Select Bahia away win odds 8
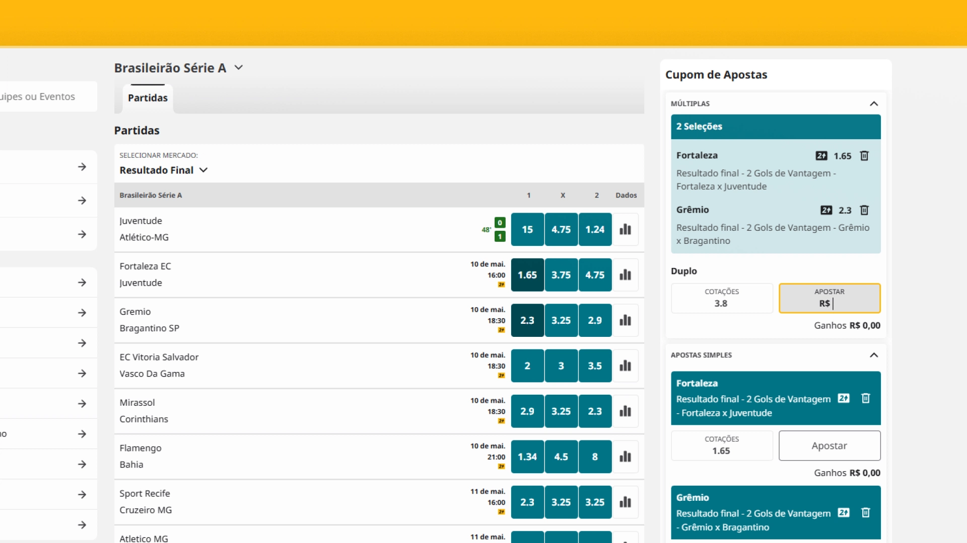 [x=595, y=457]
